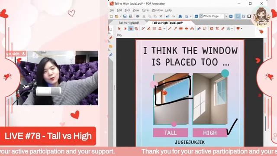Open Find with the binoculars icon
277x156 pixels.
coord(180,16)
